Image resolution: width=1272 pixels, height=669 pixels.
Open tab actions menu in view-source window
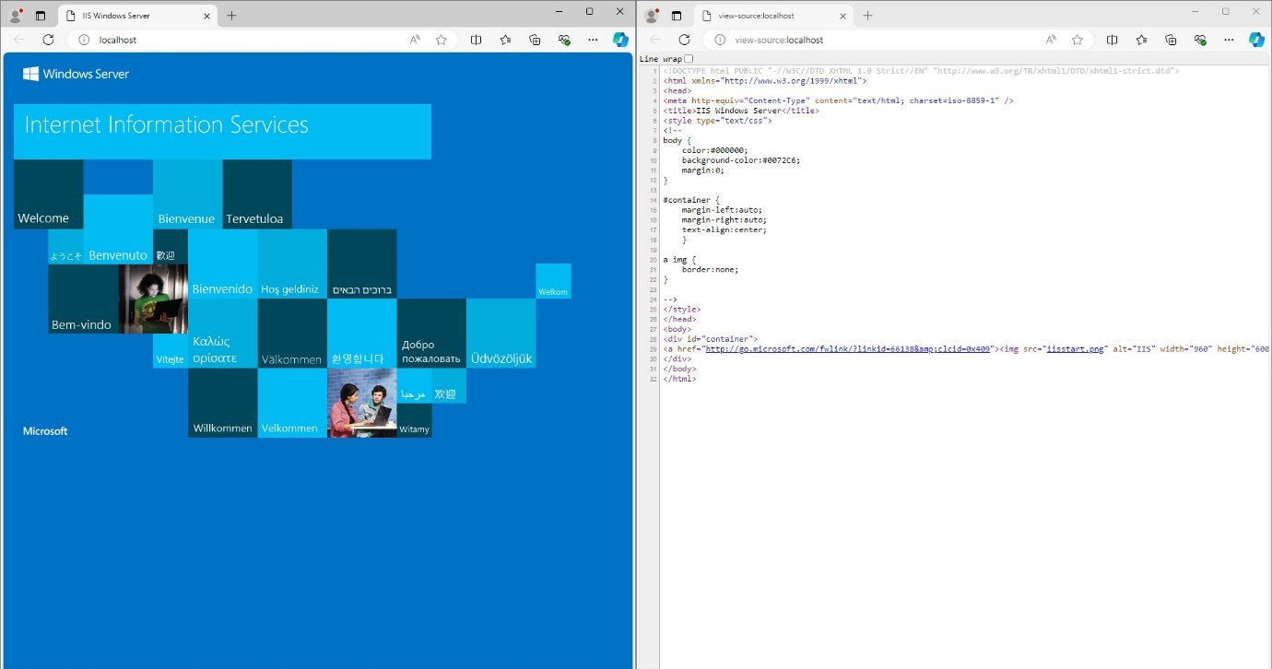[x=677, y=16]
